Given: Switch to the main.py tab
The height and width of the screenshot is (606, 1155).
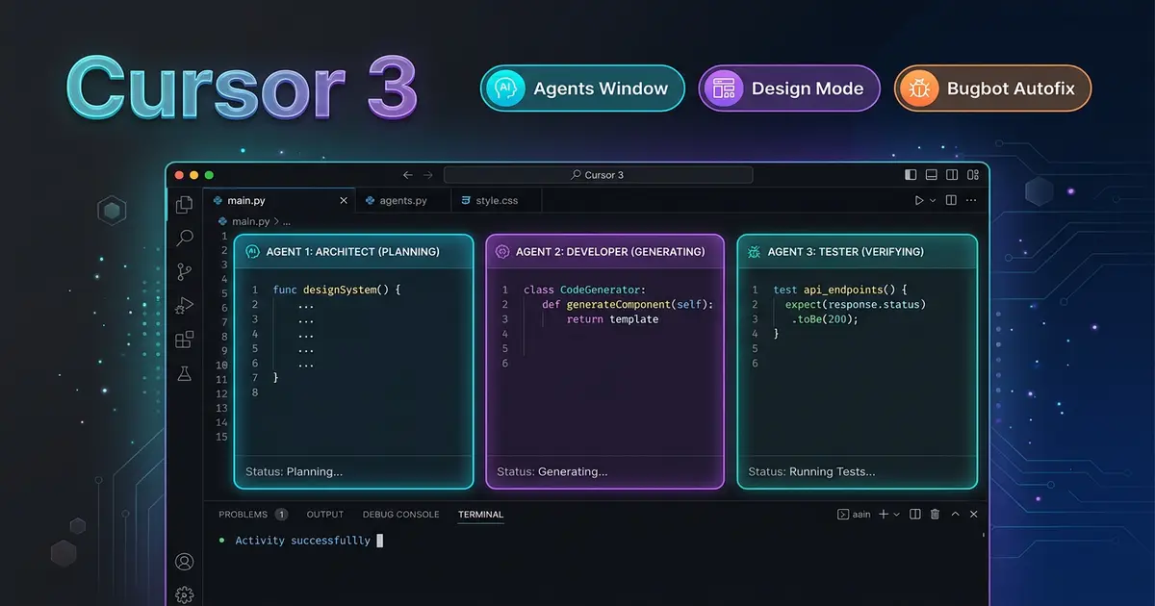Looking at the screenshot, I should pos(279,201).
